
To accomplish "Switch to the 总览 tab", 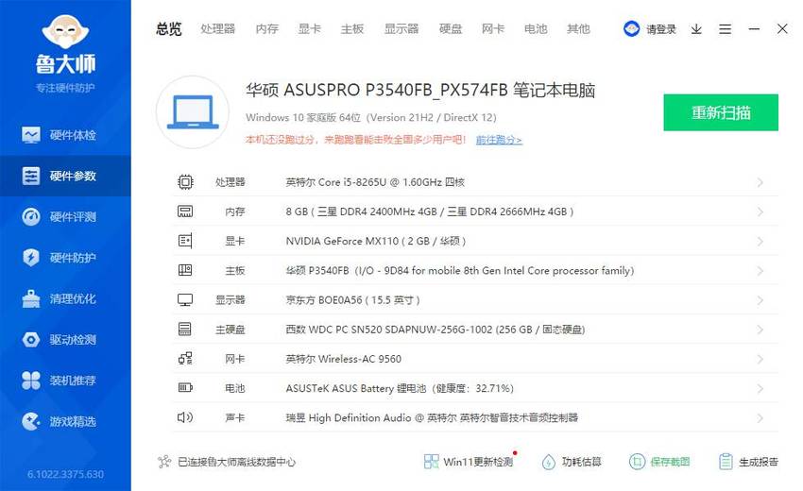I will [x=169, y=28].
